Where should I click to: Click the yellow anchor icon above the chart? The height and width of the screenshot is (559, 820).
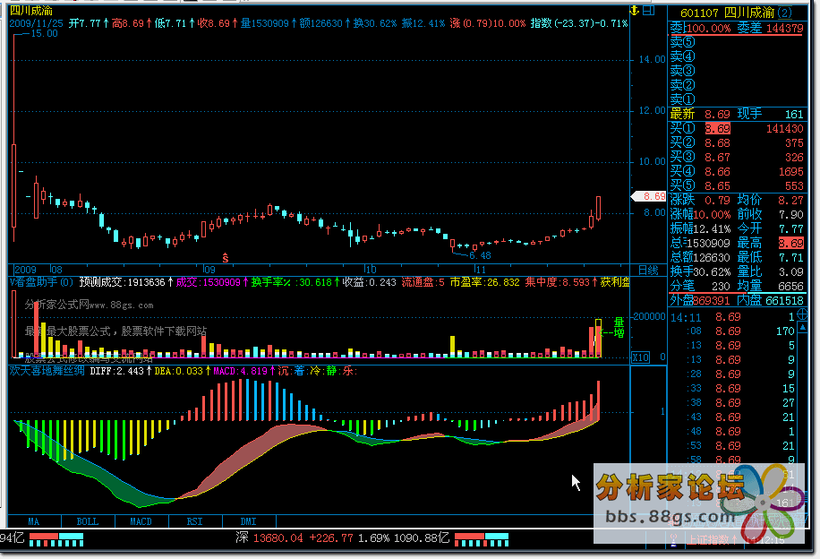635,10
